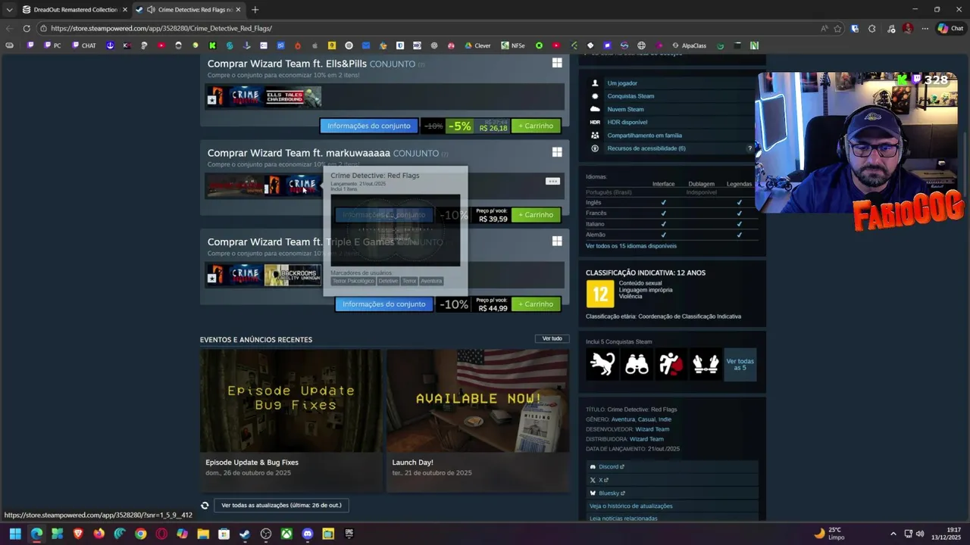Open 'Veja o histórico de atualizações'
Image resolution: width=970 pixels, height=545 pixels.
point(631,506)
